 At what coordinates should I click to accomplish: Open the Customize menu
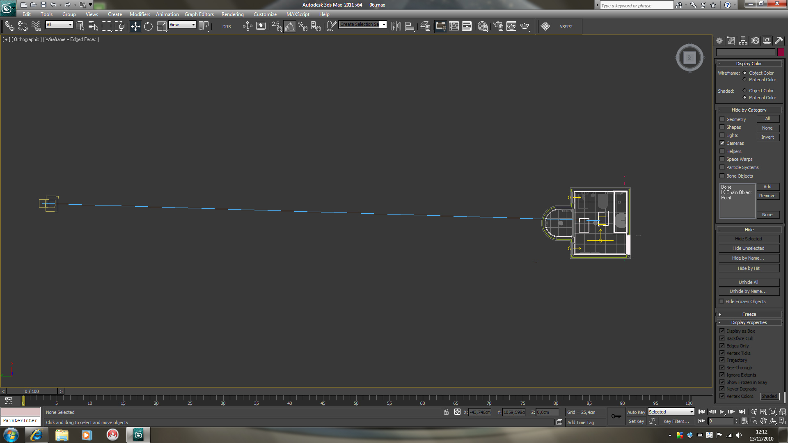(265, 14)
